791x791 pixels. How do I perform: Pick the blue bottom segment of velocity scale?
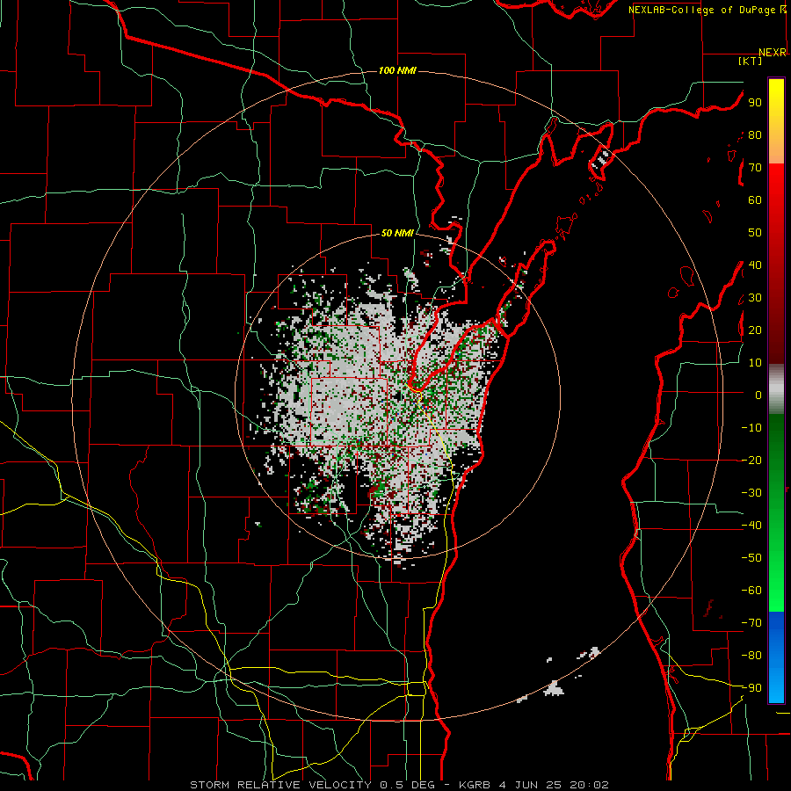[x=776, y=657]
